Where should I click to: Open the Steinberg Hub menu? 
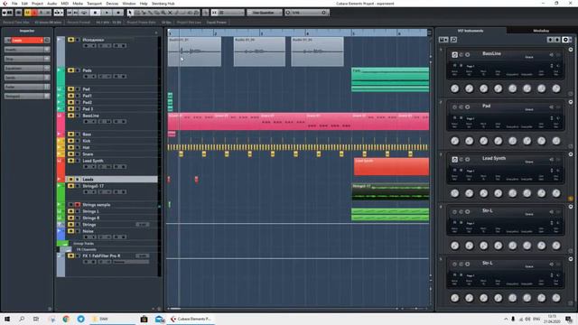pos(163,4)
